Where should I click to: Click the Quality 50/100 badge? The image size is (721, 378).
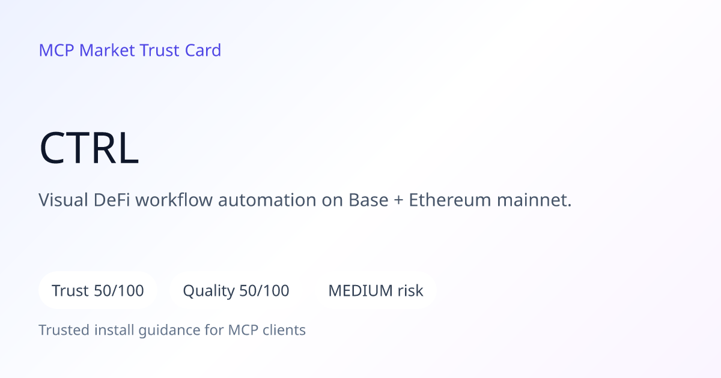point(236,291)
